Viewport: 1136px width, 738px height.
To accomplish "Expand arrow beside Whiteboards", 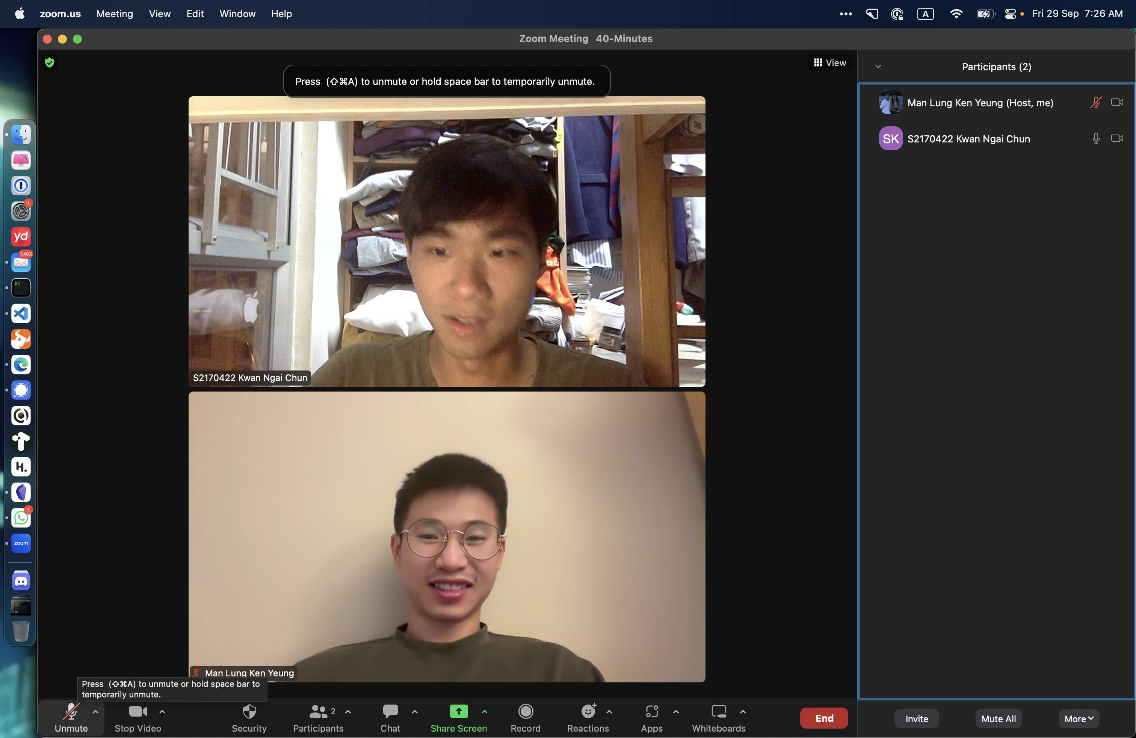I will pos(743,712).
